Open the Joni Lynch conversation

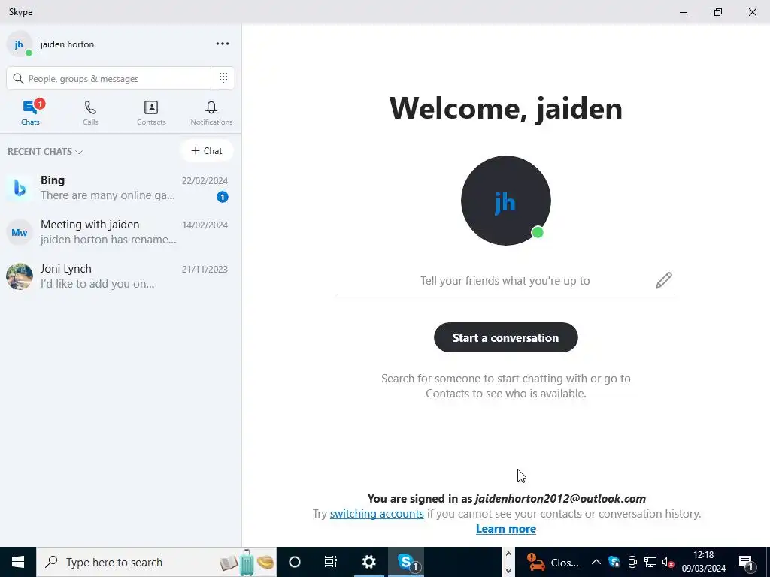[120, 276]
